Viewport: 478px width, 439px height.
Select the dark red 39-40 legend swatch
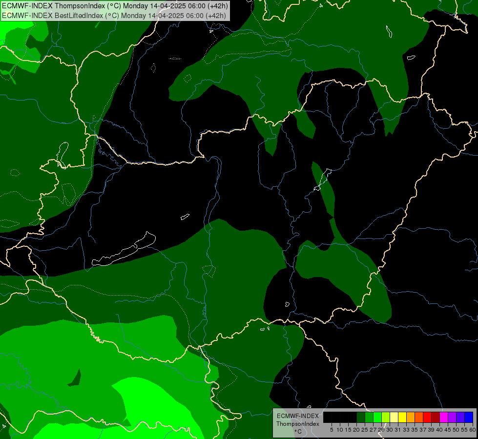coord(436,417)
